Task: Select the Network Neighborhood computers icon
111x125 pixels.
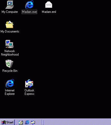Action: coord(10,44)
